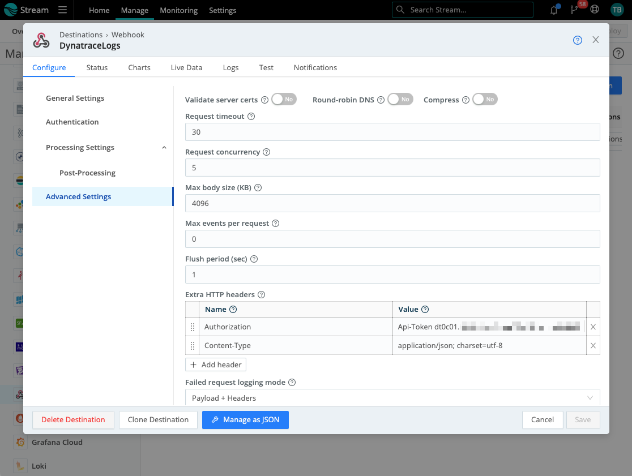The height and width of the screenshot is (476, 632).
Task: Click the tooltip icon next to Max body size
Action: [258, 187]
